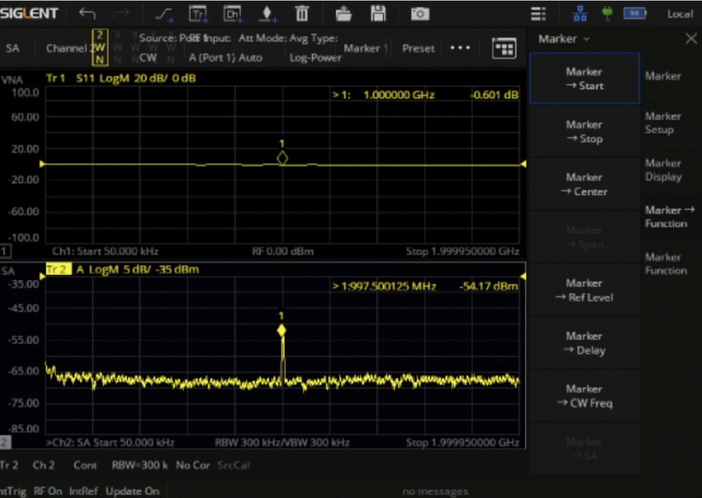Click the trash delete icon
702x498 pixels.
coord(302,14)
